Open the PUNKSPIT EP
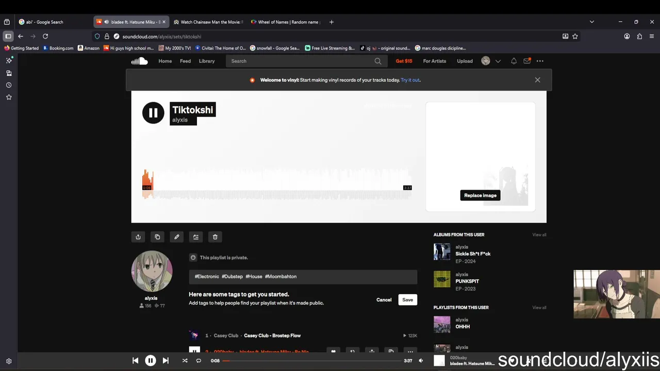The image size is (660, 371). [x=467, y=281]
